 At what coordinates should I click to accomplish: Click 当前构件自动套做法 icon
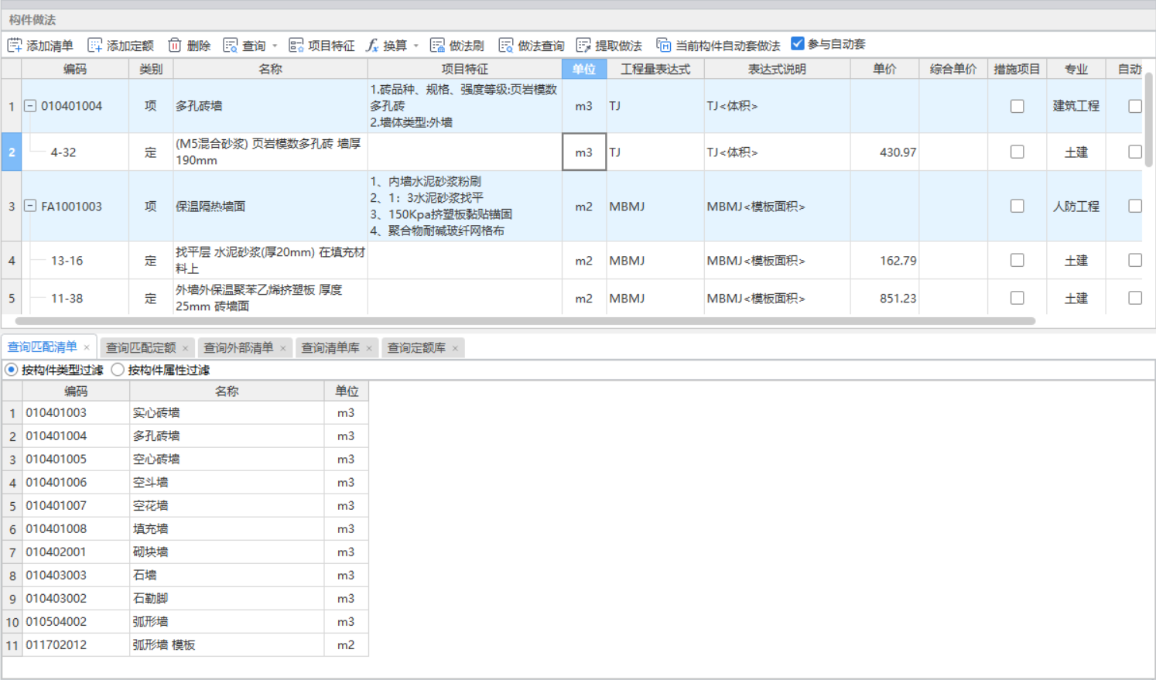[x=664, y=46]
